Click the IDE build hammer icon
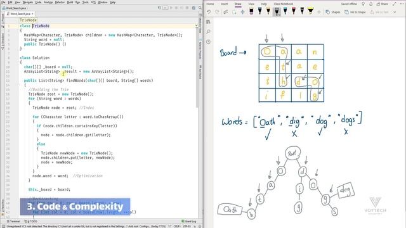 click(159, 8)
